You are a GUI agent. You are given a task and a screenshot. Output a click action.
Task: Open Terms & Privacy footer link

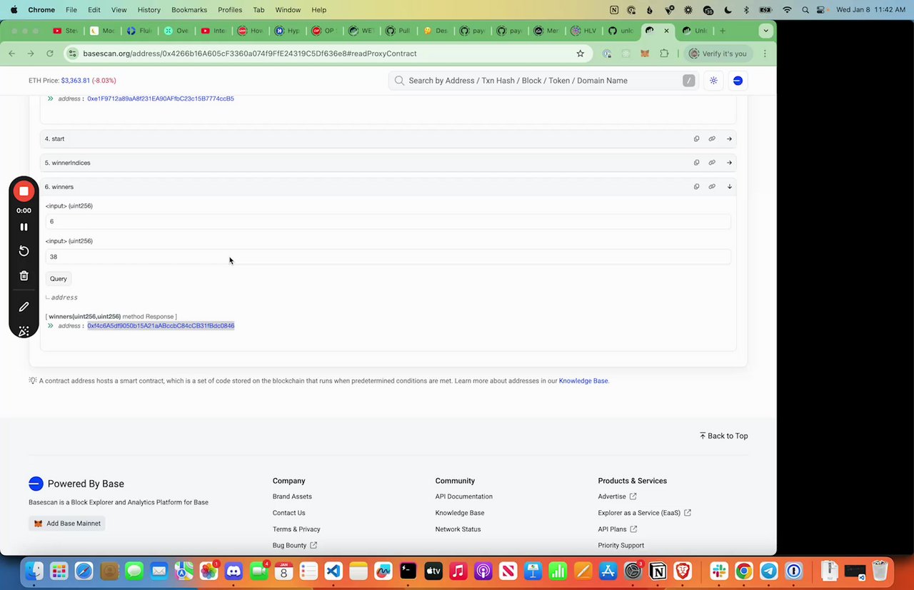pos(296,529)
